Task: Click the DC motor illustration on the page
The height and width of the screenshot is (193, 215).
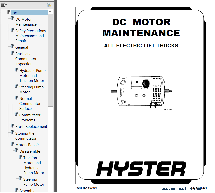Action: (x=141, y=92)
